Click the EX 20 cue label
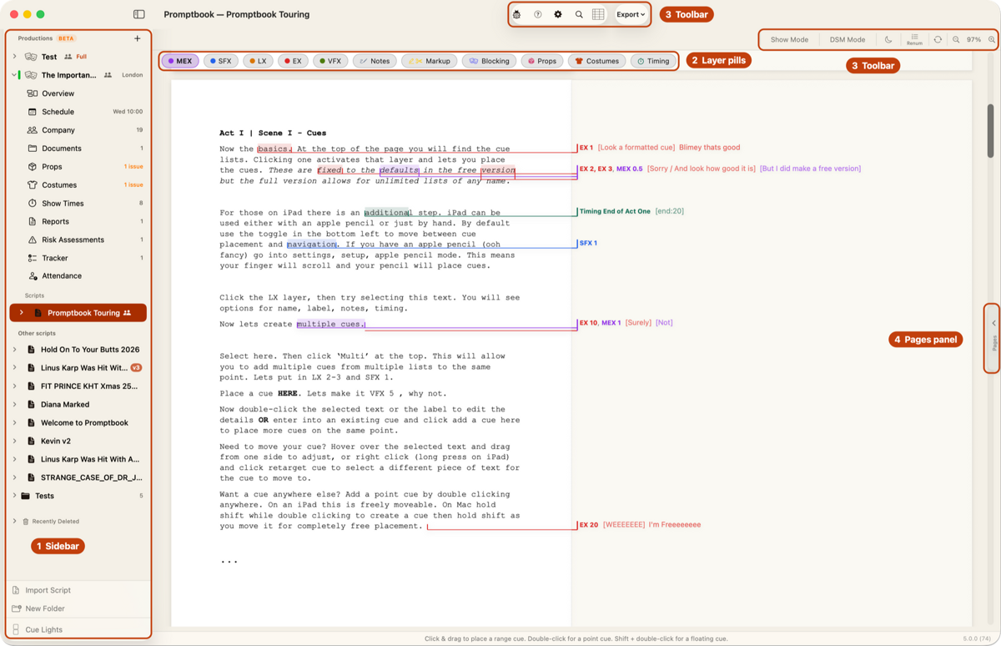Viewport: 1001px width, 646px height. [x=589, y=525]
